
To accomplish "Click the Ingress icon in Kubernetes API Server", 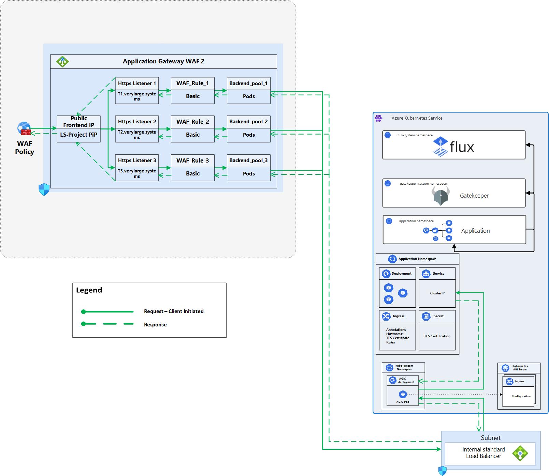I will click(x=510, y=382).
